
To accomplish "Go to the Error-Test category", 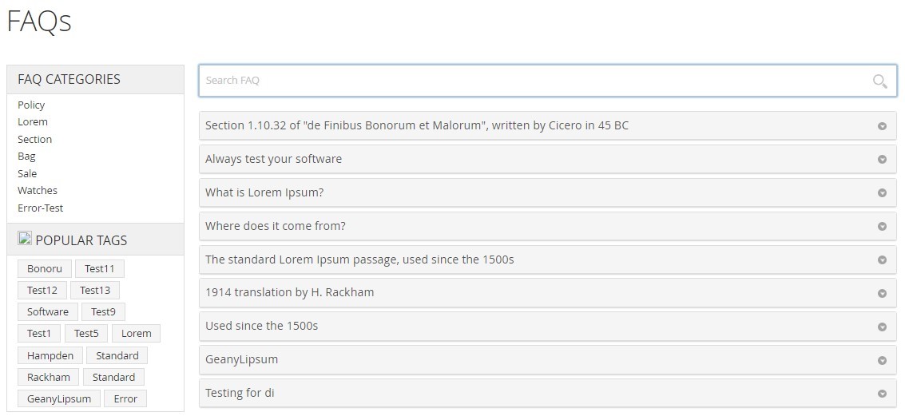I will coord(41,208).
